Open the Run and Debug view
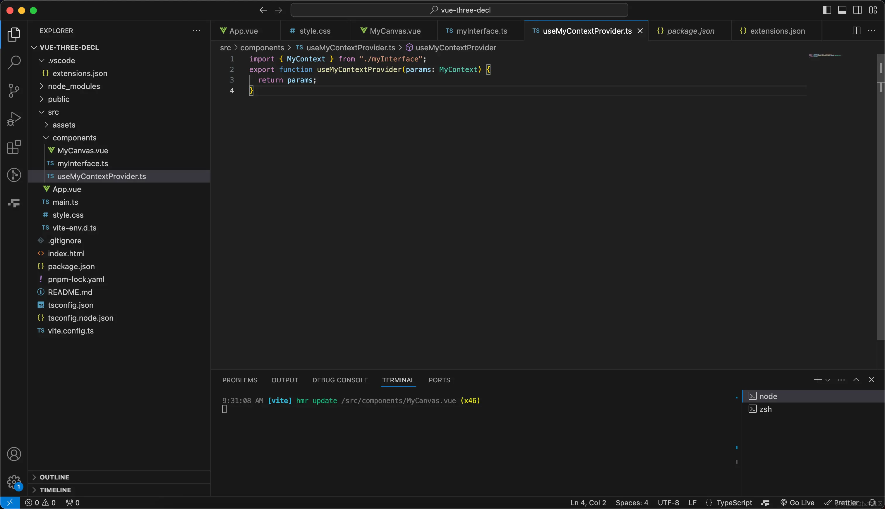This screenshot has width=885, height=509. coord(14,119)
